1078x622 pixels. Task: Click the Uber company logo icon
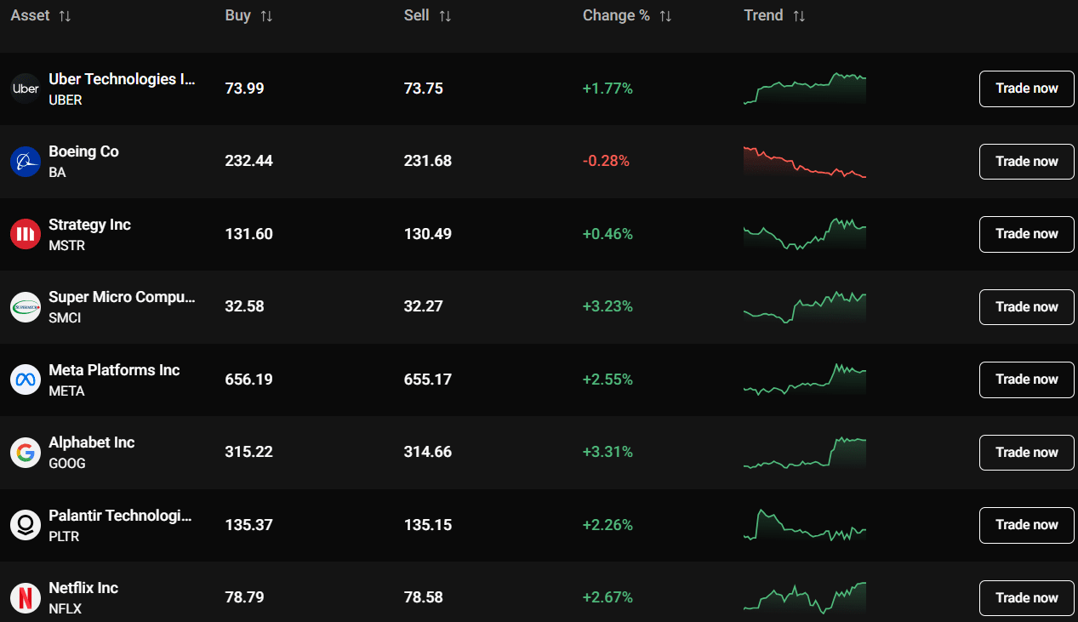[x=26, y=88]
